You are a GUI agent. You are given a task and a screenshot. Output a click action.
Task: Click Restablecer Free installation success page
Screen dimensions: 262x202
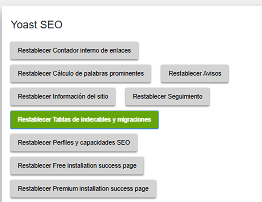pos(77,166)
